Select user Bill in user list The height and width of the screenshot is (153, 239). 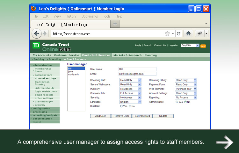(x=76, y=69)
